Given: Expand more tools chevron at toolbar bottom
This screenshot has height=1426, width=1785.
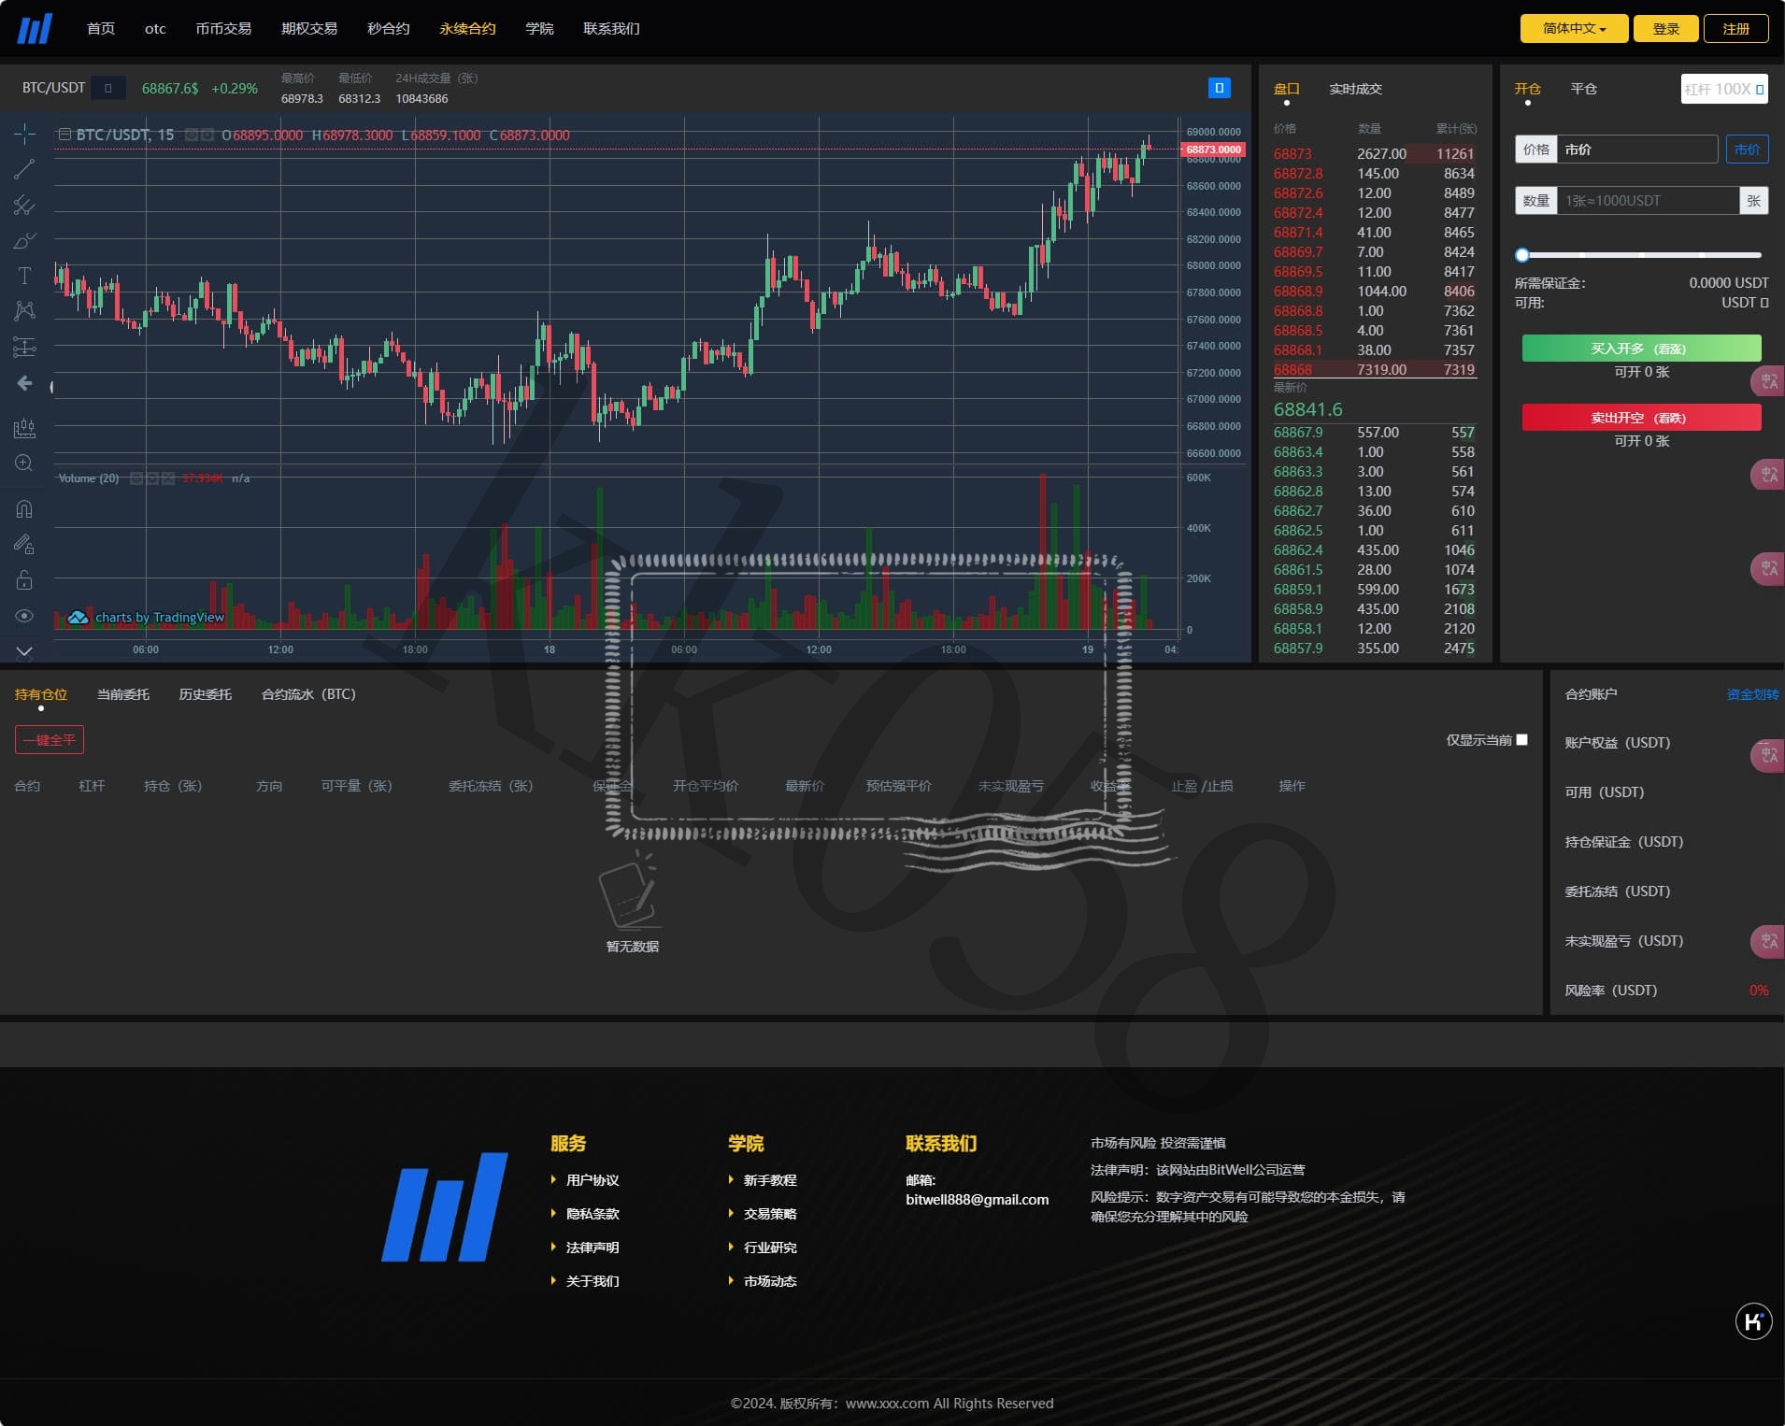Looking at the screenshot, I should coord(24,650).
